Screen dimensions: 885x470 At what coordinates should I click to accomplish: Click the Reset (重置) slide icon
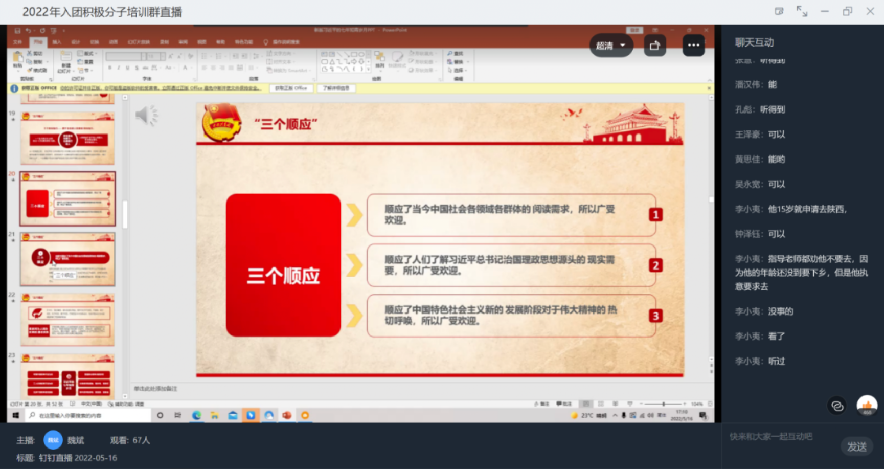[x=80, y=62]
